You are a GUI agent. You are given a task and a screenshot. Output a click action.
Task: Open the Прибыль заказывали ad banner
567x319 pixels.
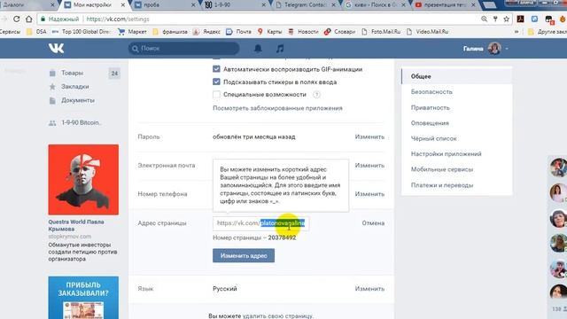pos(83,298)
